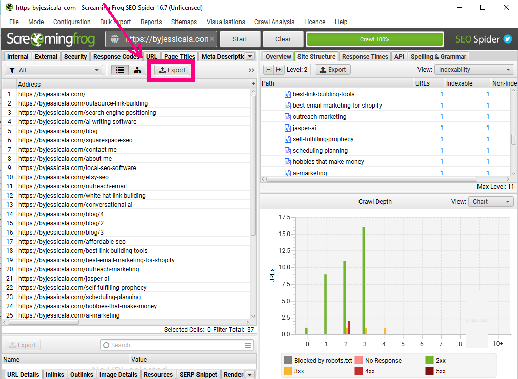Open the All filter dropdown
This screenshot has height=379, width=518.
(54, 70)
